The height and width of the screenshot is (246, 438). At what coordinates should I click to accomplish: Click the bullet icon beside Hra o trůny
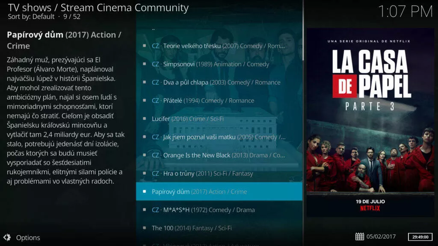point(145,173)
